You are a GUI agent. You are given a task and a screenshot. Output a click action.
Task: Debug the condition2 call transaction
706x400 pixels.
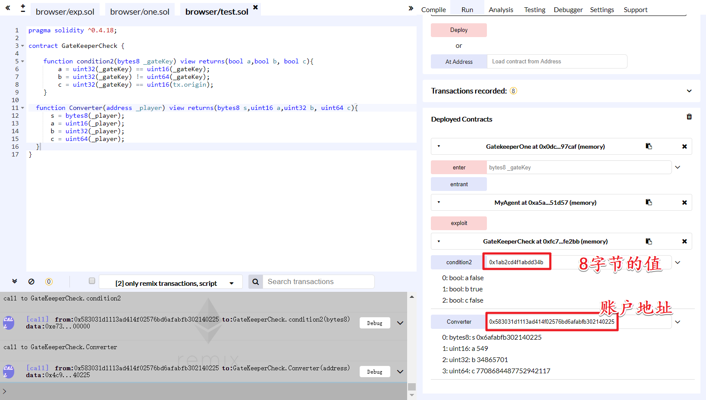coord(375,323)
